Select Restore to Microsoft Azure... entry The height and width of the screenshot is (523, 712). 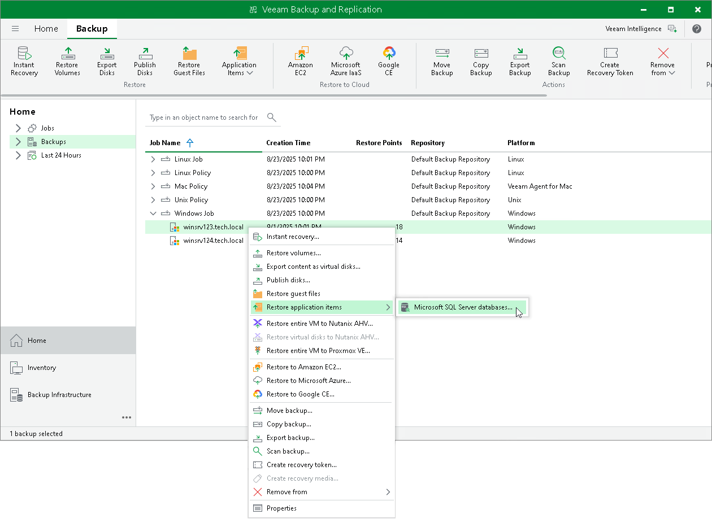(322, 381)
